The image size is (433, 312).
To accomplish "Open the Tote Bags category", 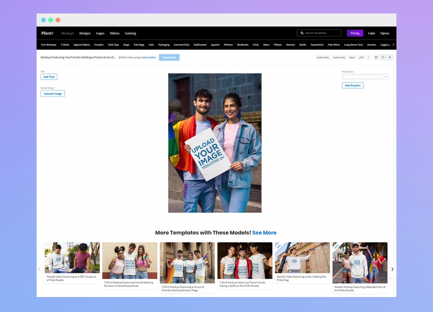I will (x=139, y=45).
